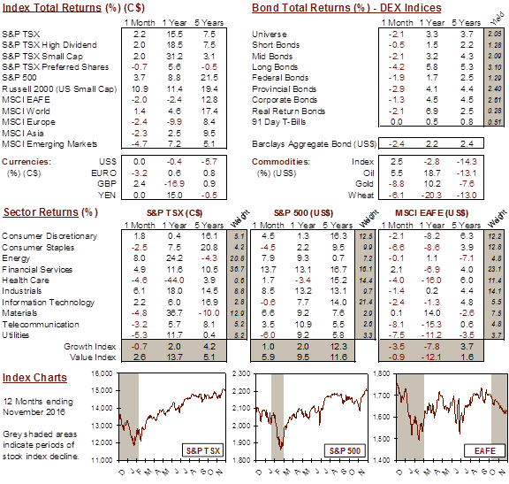Click the 'Long Bonds' row label

tap(275, 67)
